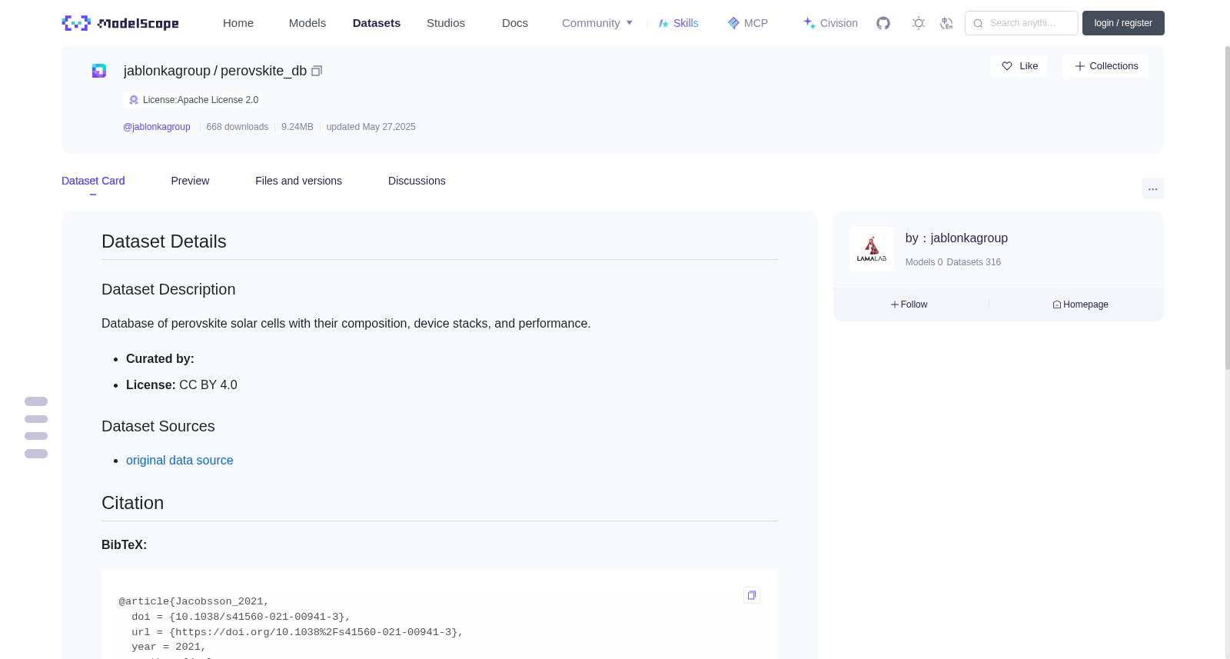Screen dimensions: 1230x659
Task: Open the more options ellipsis button
Action: [x=1153, y=188]
